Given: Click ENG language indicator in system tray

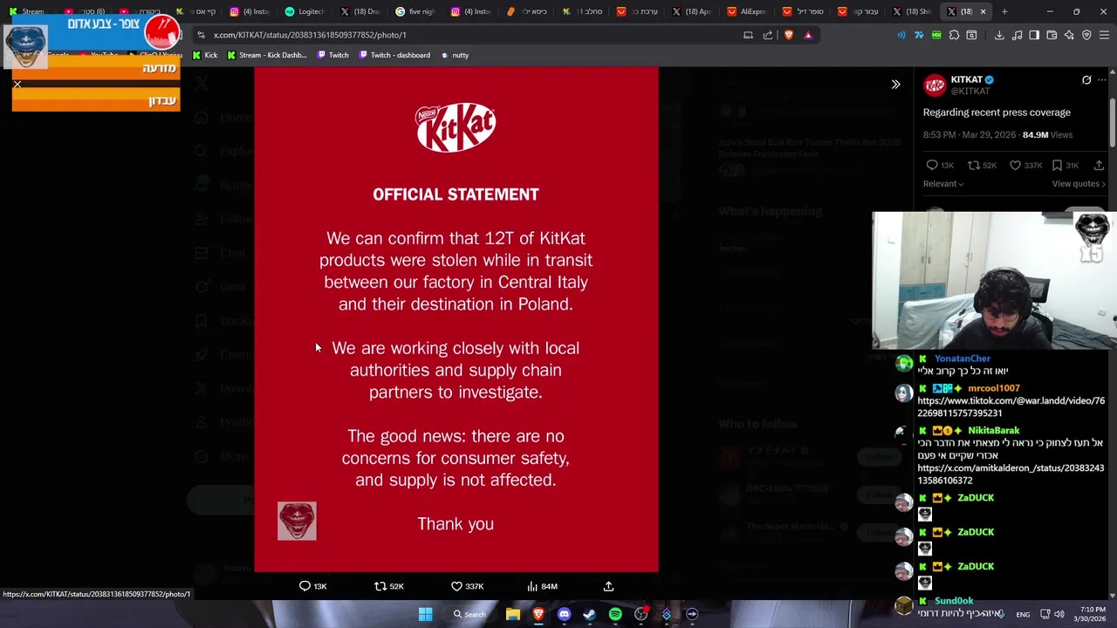Looking at the screenshot, I should [1023, 614].
